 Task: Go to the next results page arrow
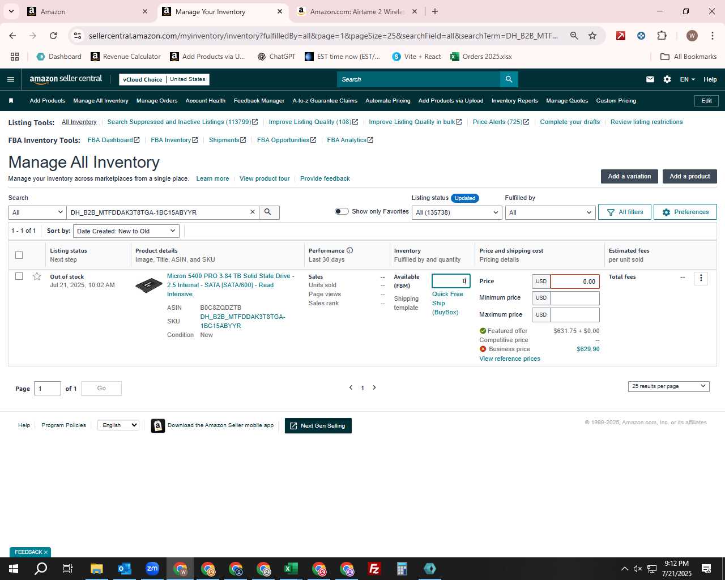click(x=374, y=387)
